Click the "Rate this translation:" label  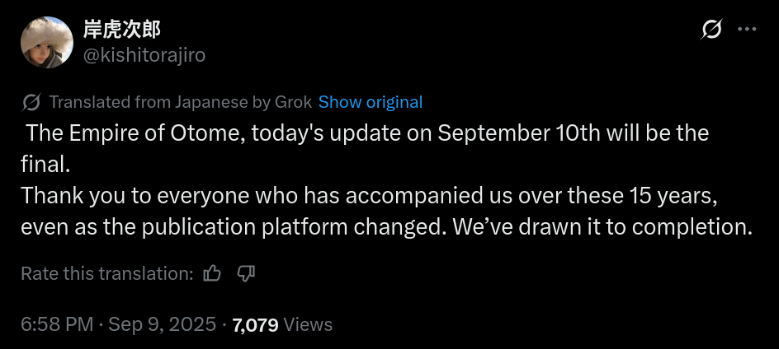click(107, 273)
